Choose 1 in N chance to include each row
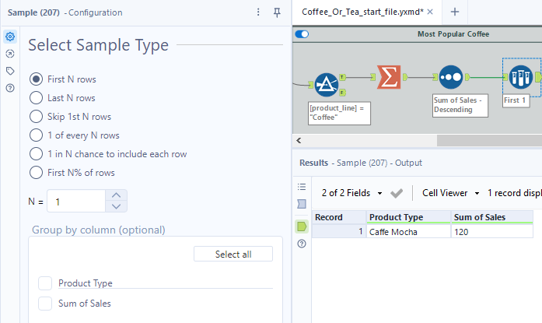Image resolution: width=542 pixels, height=323 pixels. 36,154
